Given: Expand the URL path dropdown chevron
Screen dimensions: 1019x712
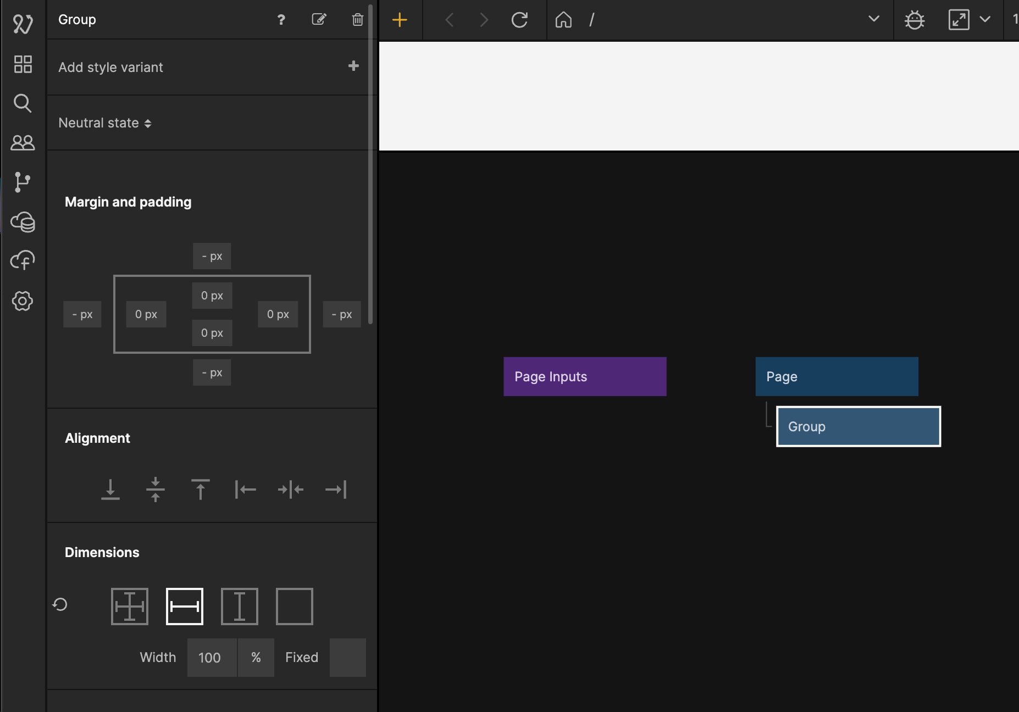Looking at the screenshot, I should click(x=873, y=19).
